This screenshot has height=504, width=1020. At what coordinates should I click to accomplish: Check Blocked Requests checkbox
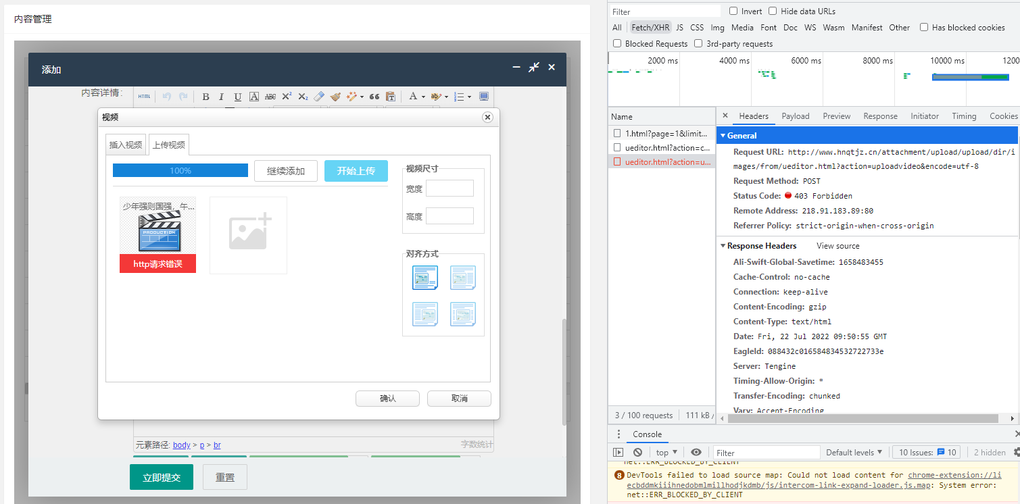tap(617, 43)
